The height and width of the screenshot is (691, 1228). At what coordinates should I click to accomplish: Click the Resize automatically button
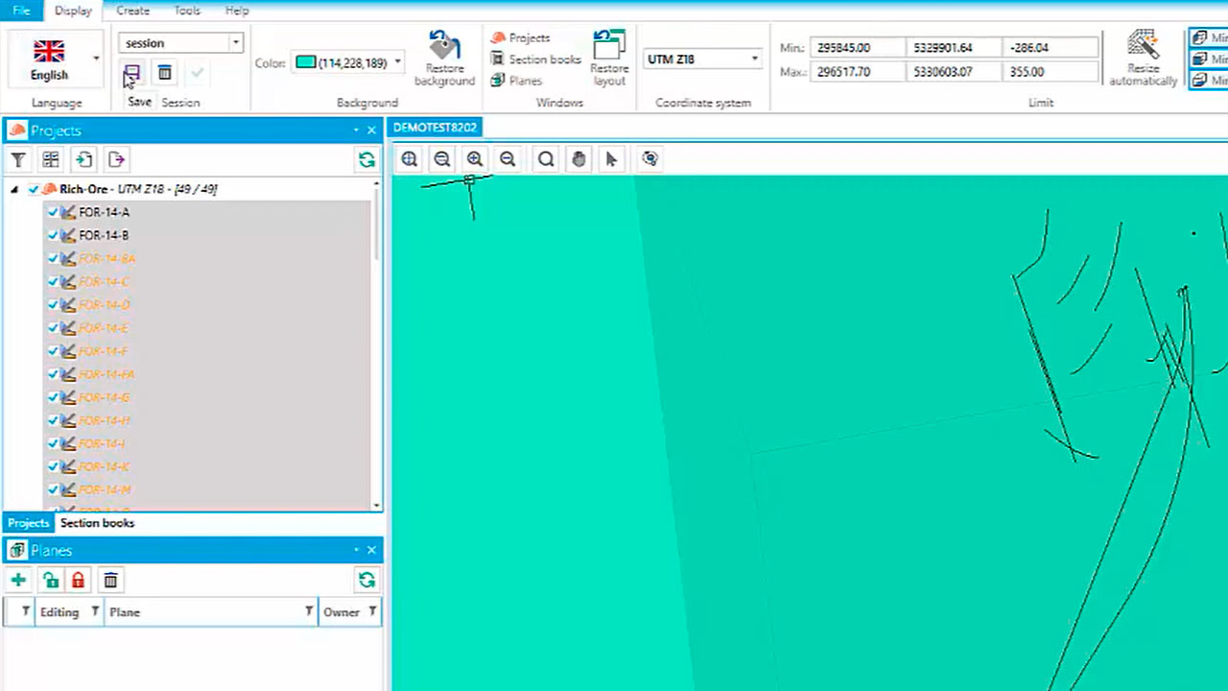pyautogui.click(x=1143, y=58)
